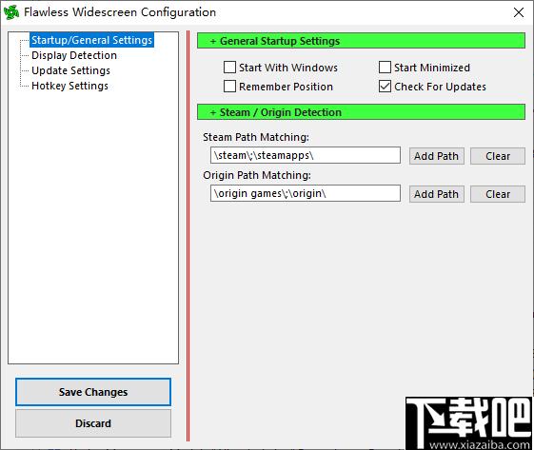This screenshot has height=450, width=534.
Task: Tick the Start Minimized checkbox
Action: (385, 67)
